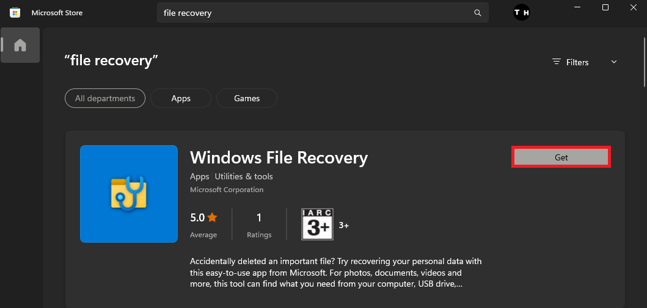Screen dimensions: 647x308
Task: Click the Filters lines icon
Action: point(557,62)
